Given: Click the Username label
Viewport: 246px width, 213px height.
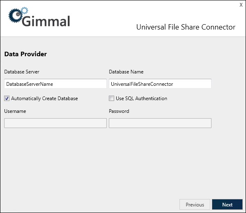Looking at the screenshot, I should (15, 111).
